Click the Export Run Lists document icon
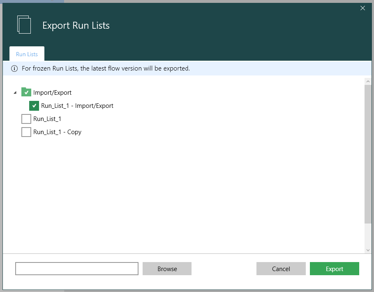The image size is (374, 292). pyautogui.click(x=24, y=25)
